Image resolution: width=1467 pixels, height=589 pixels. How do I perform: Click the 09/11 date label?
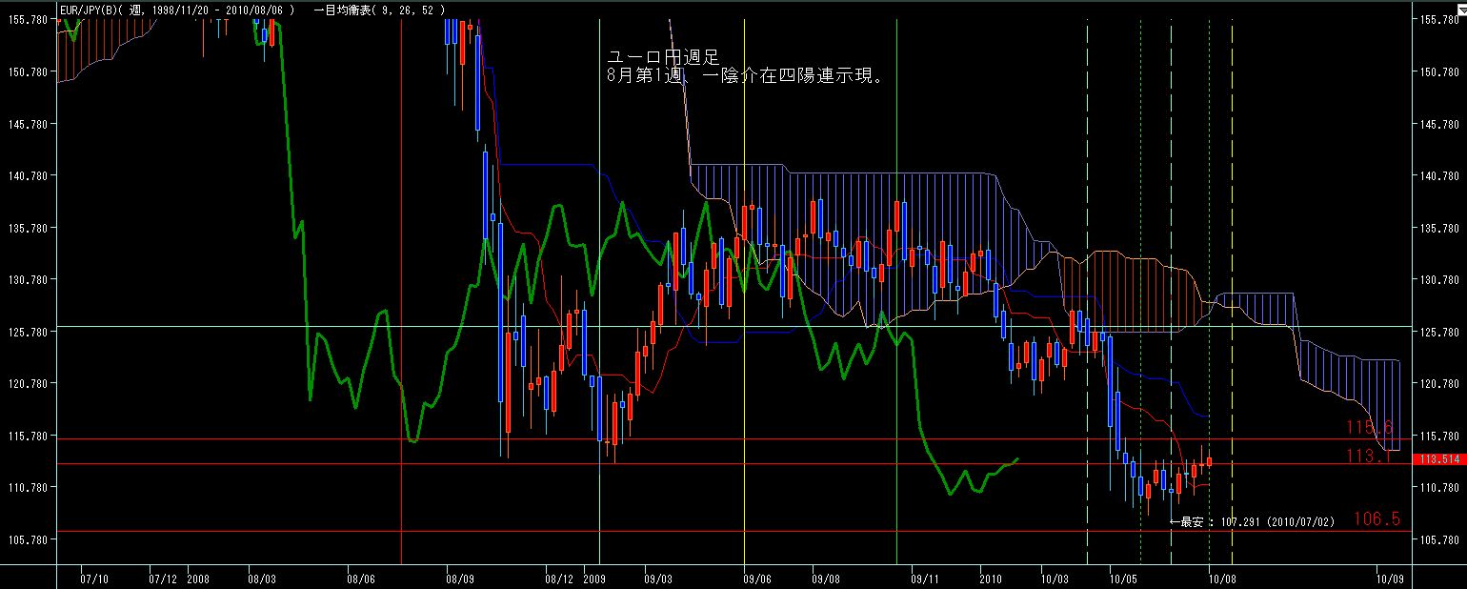coord(925,579)
